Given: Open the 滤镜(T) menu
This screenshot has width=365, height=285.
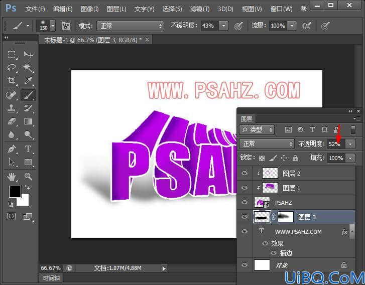Looking at the screenshot, I should pos(200,9).
